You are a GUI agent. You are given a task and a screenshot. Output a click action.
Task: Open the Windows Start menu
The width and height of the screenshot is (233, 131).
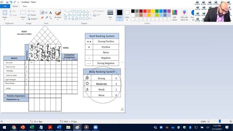point(4,127)
